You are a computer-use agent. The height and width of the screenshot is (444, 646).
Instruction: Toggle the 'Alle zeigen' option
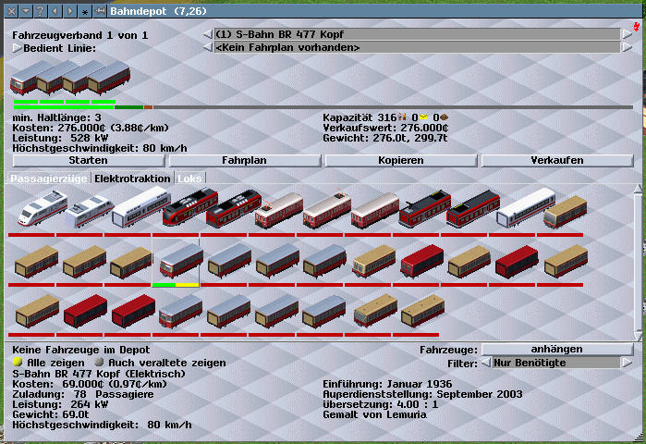[x=17, y=363]
